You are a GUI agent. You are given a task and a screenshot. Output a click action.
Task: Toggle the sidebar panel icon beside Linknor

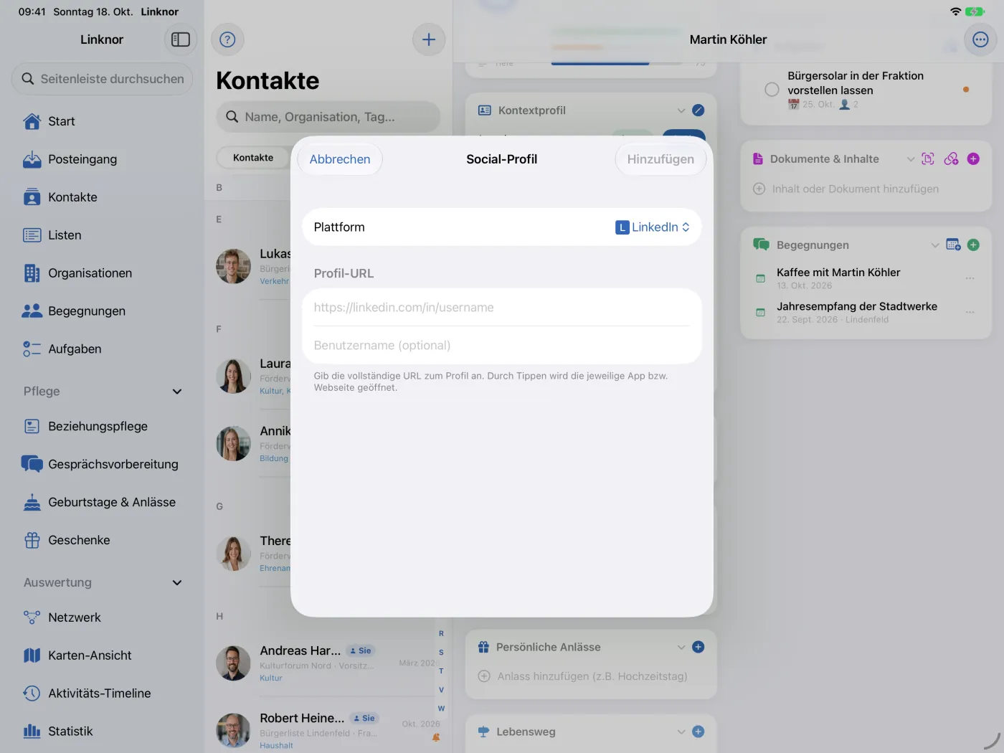pyautogui.click(x=181, y=39)
